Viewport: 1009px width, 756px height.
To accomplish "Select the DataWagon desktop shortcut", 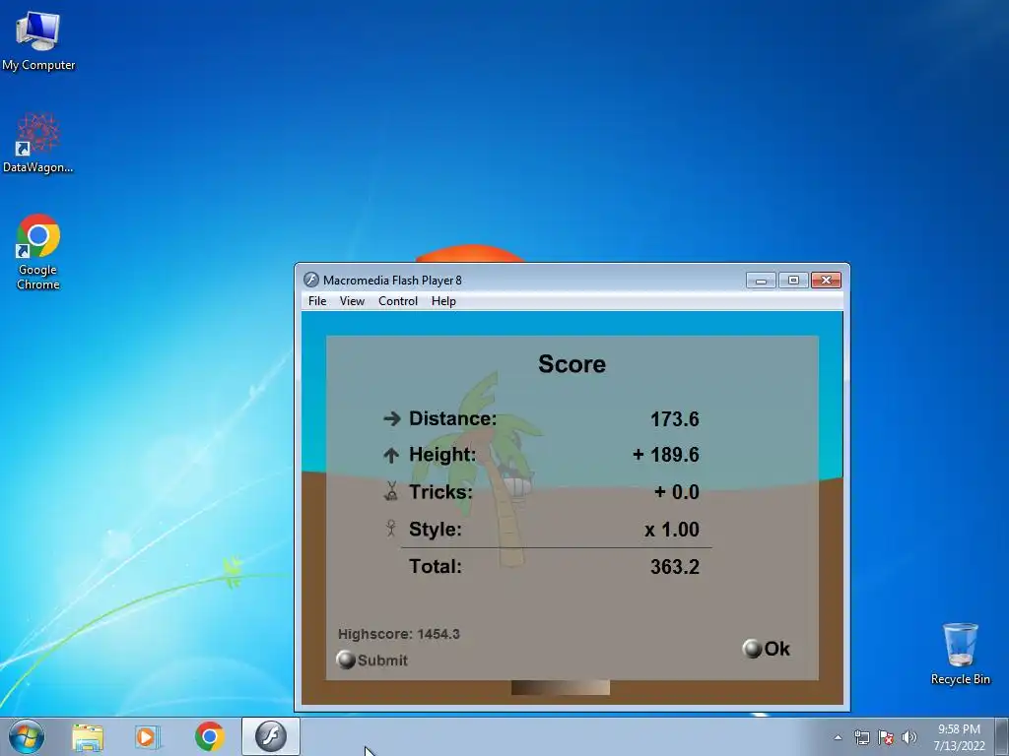I will (38, 143).
